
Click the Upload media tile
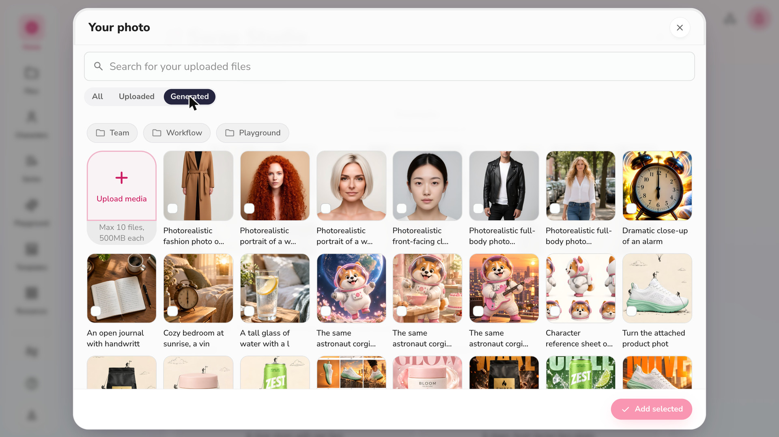pos(122,186)
